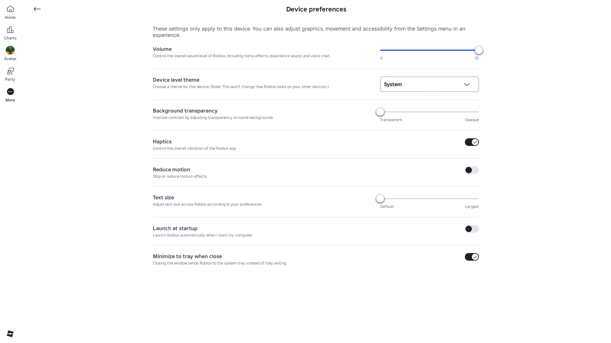This screenshot has width=611, height=343.
Task: Open the Avatar profile picture icon
Action: (10, 50)
